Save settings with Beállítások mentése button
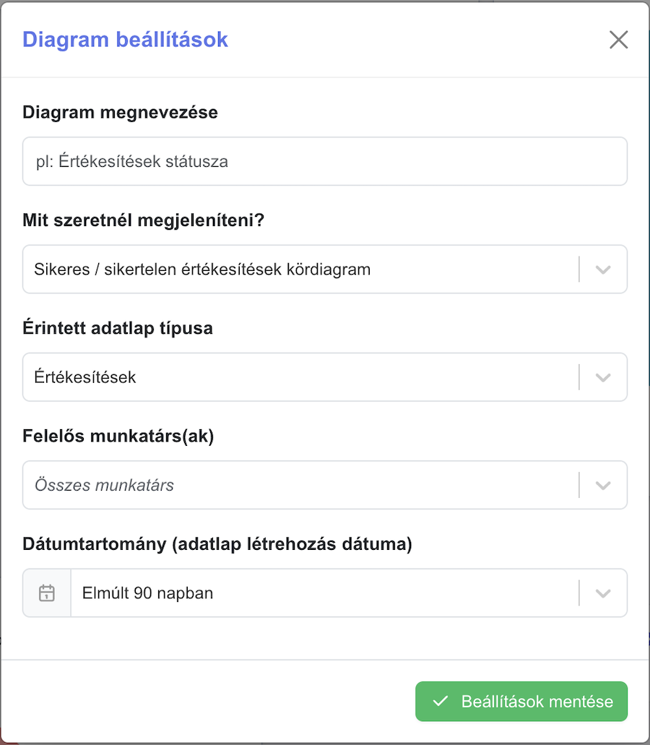650x745 pixels. tap(521, 702)
